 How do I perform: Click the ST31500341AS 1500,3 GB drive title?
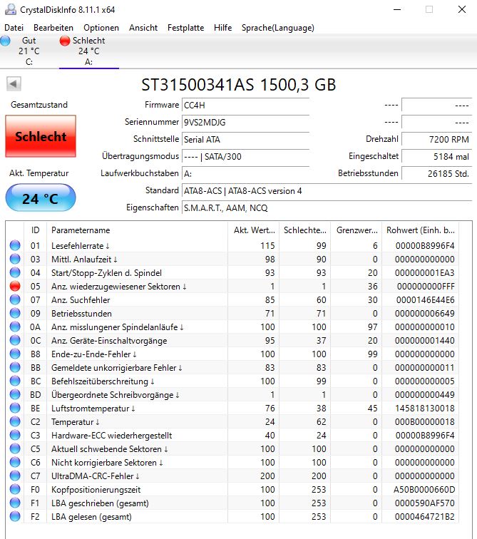point(238,85)
